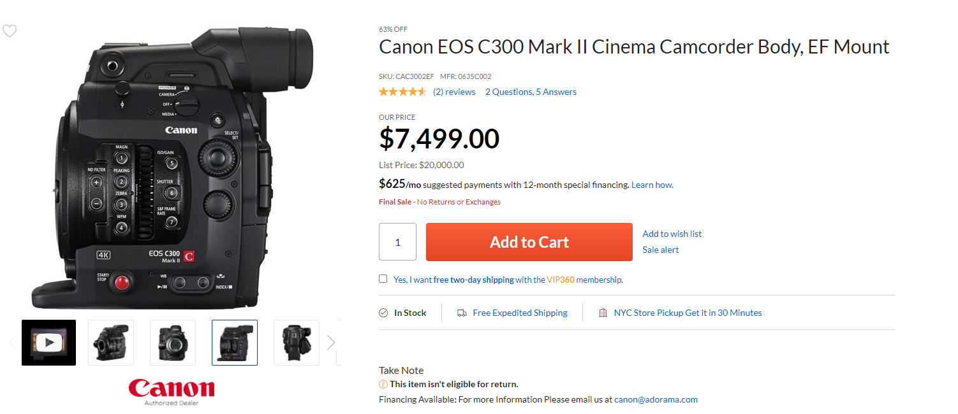Click the Sale alert link

pos(660,250)
